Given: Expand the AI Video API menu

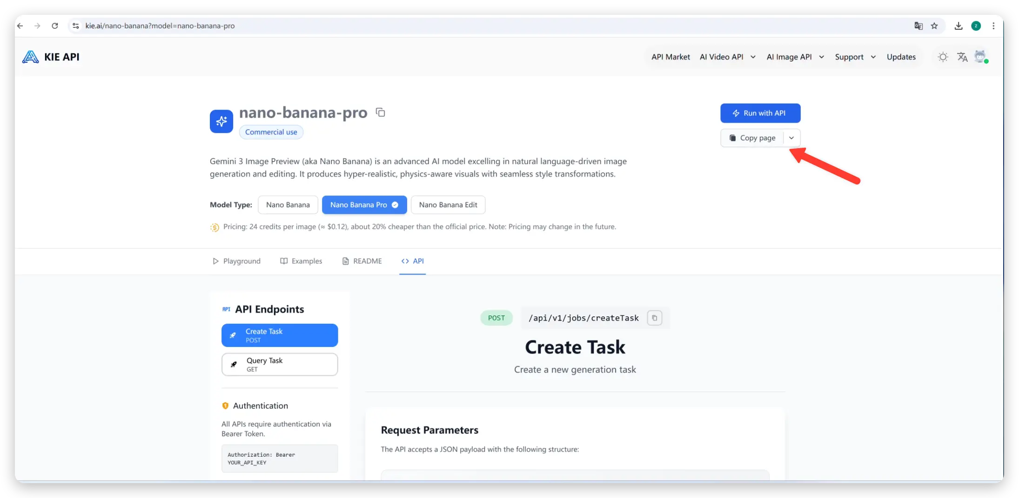Looking at the screenshot, I should (728, 57).
